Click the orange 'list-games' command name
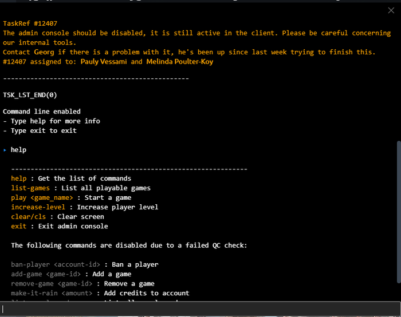Viewport: 401px width, 317px height. click(x=30, y=188)
